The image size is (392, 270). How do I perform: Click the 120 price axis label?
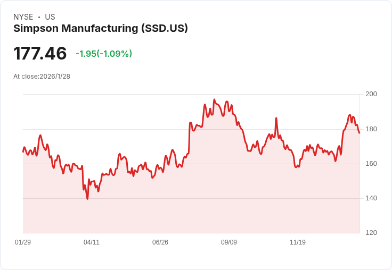tap(371, 233)
